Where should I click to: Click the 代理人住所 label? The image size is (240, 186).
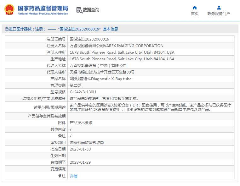[x=56, y=72]
